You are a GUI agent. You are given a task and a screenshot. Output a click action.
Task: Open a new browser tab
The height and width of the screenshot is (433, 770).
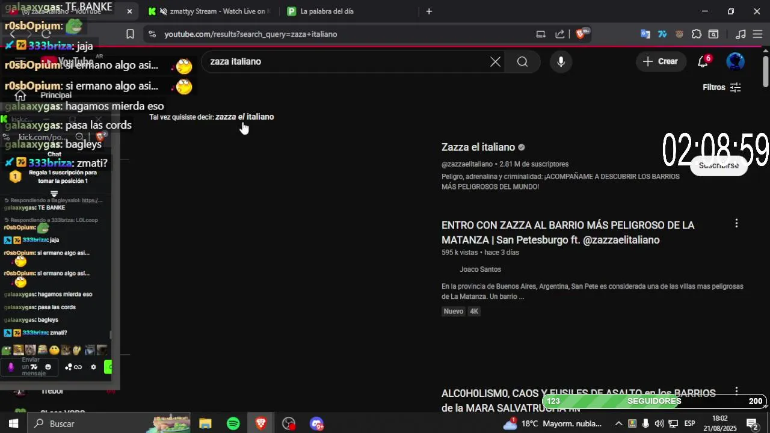pos(429,11)
